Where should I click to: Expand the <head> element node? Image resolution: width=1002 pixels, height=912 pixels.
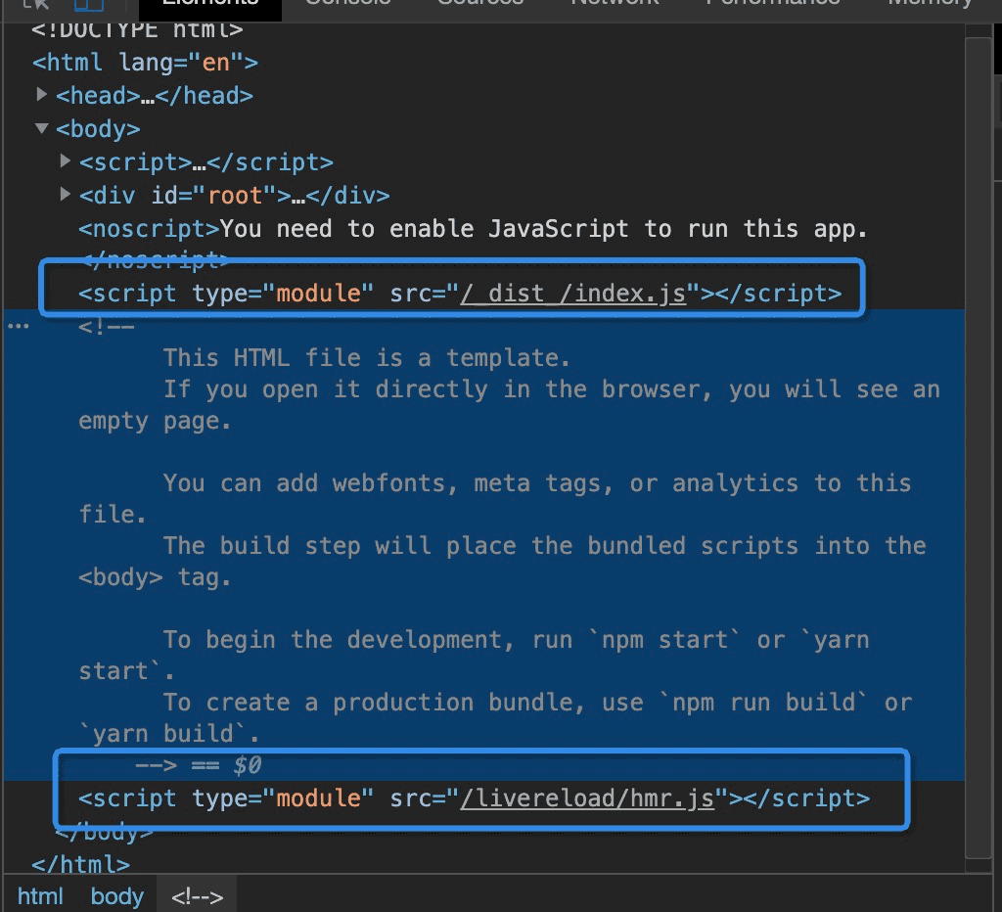click(41, 95)
